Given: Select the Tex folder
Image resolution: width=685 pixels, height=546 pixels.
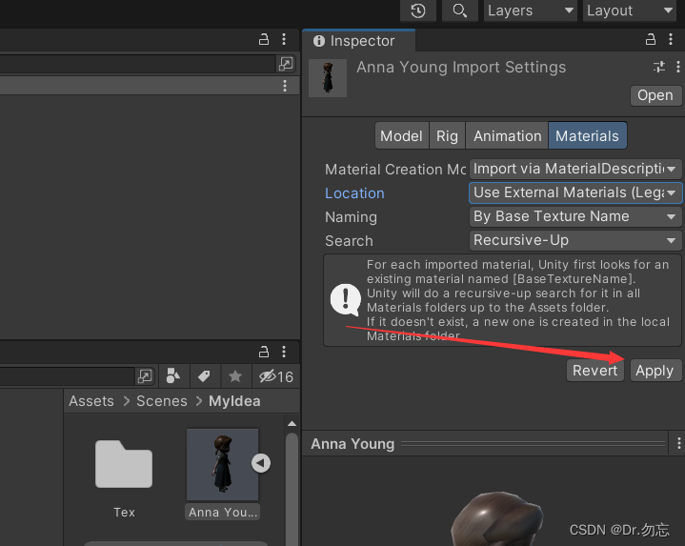Looking at the screenshot, I should coord(124,464).
